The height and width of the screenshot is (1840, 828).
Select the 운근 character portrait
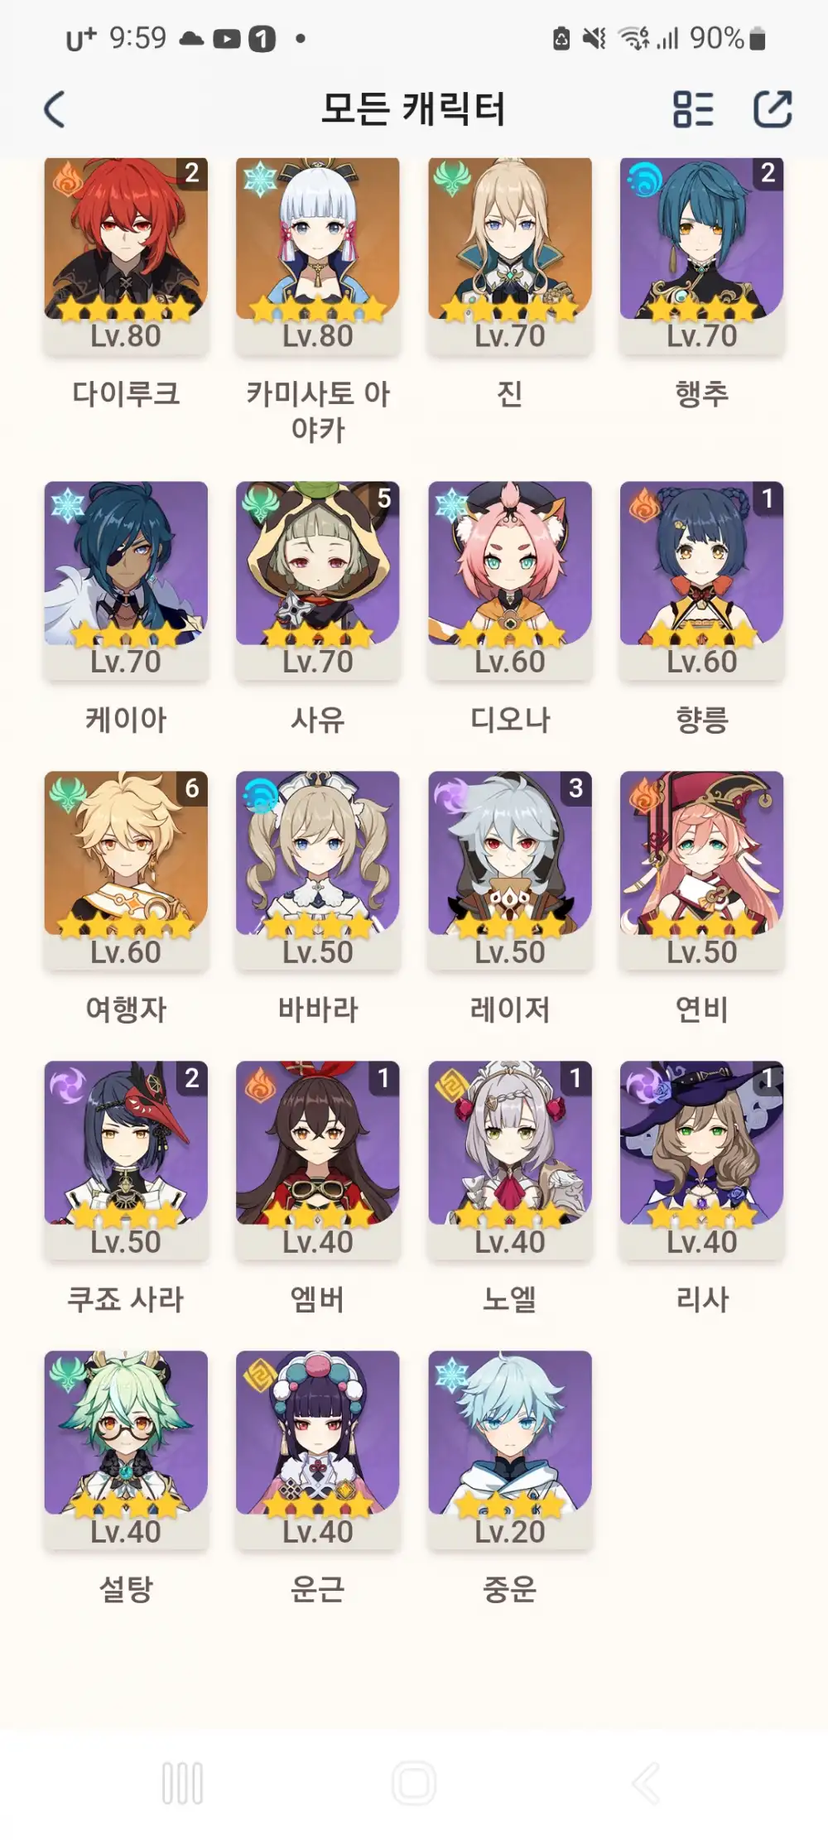tap(318, 1451)
